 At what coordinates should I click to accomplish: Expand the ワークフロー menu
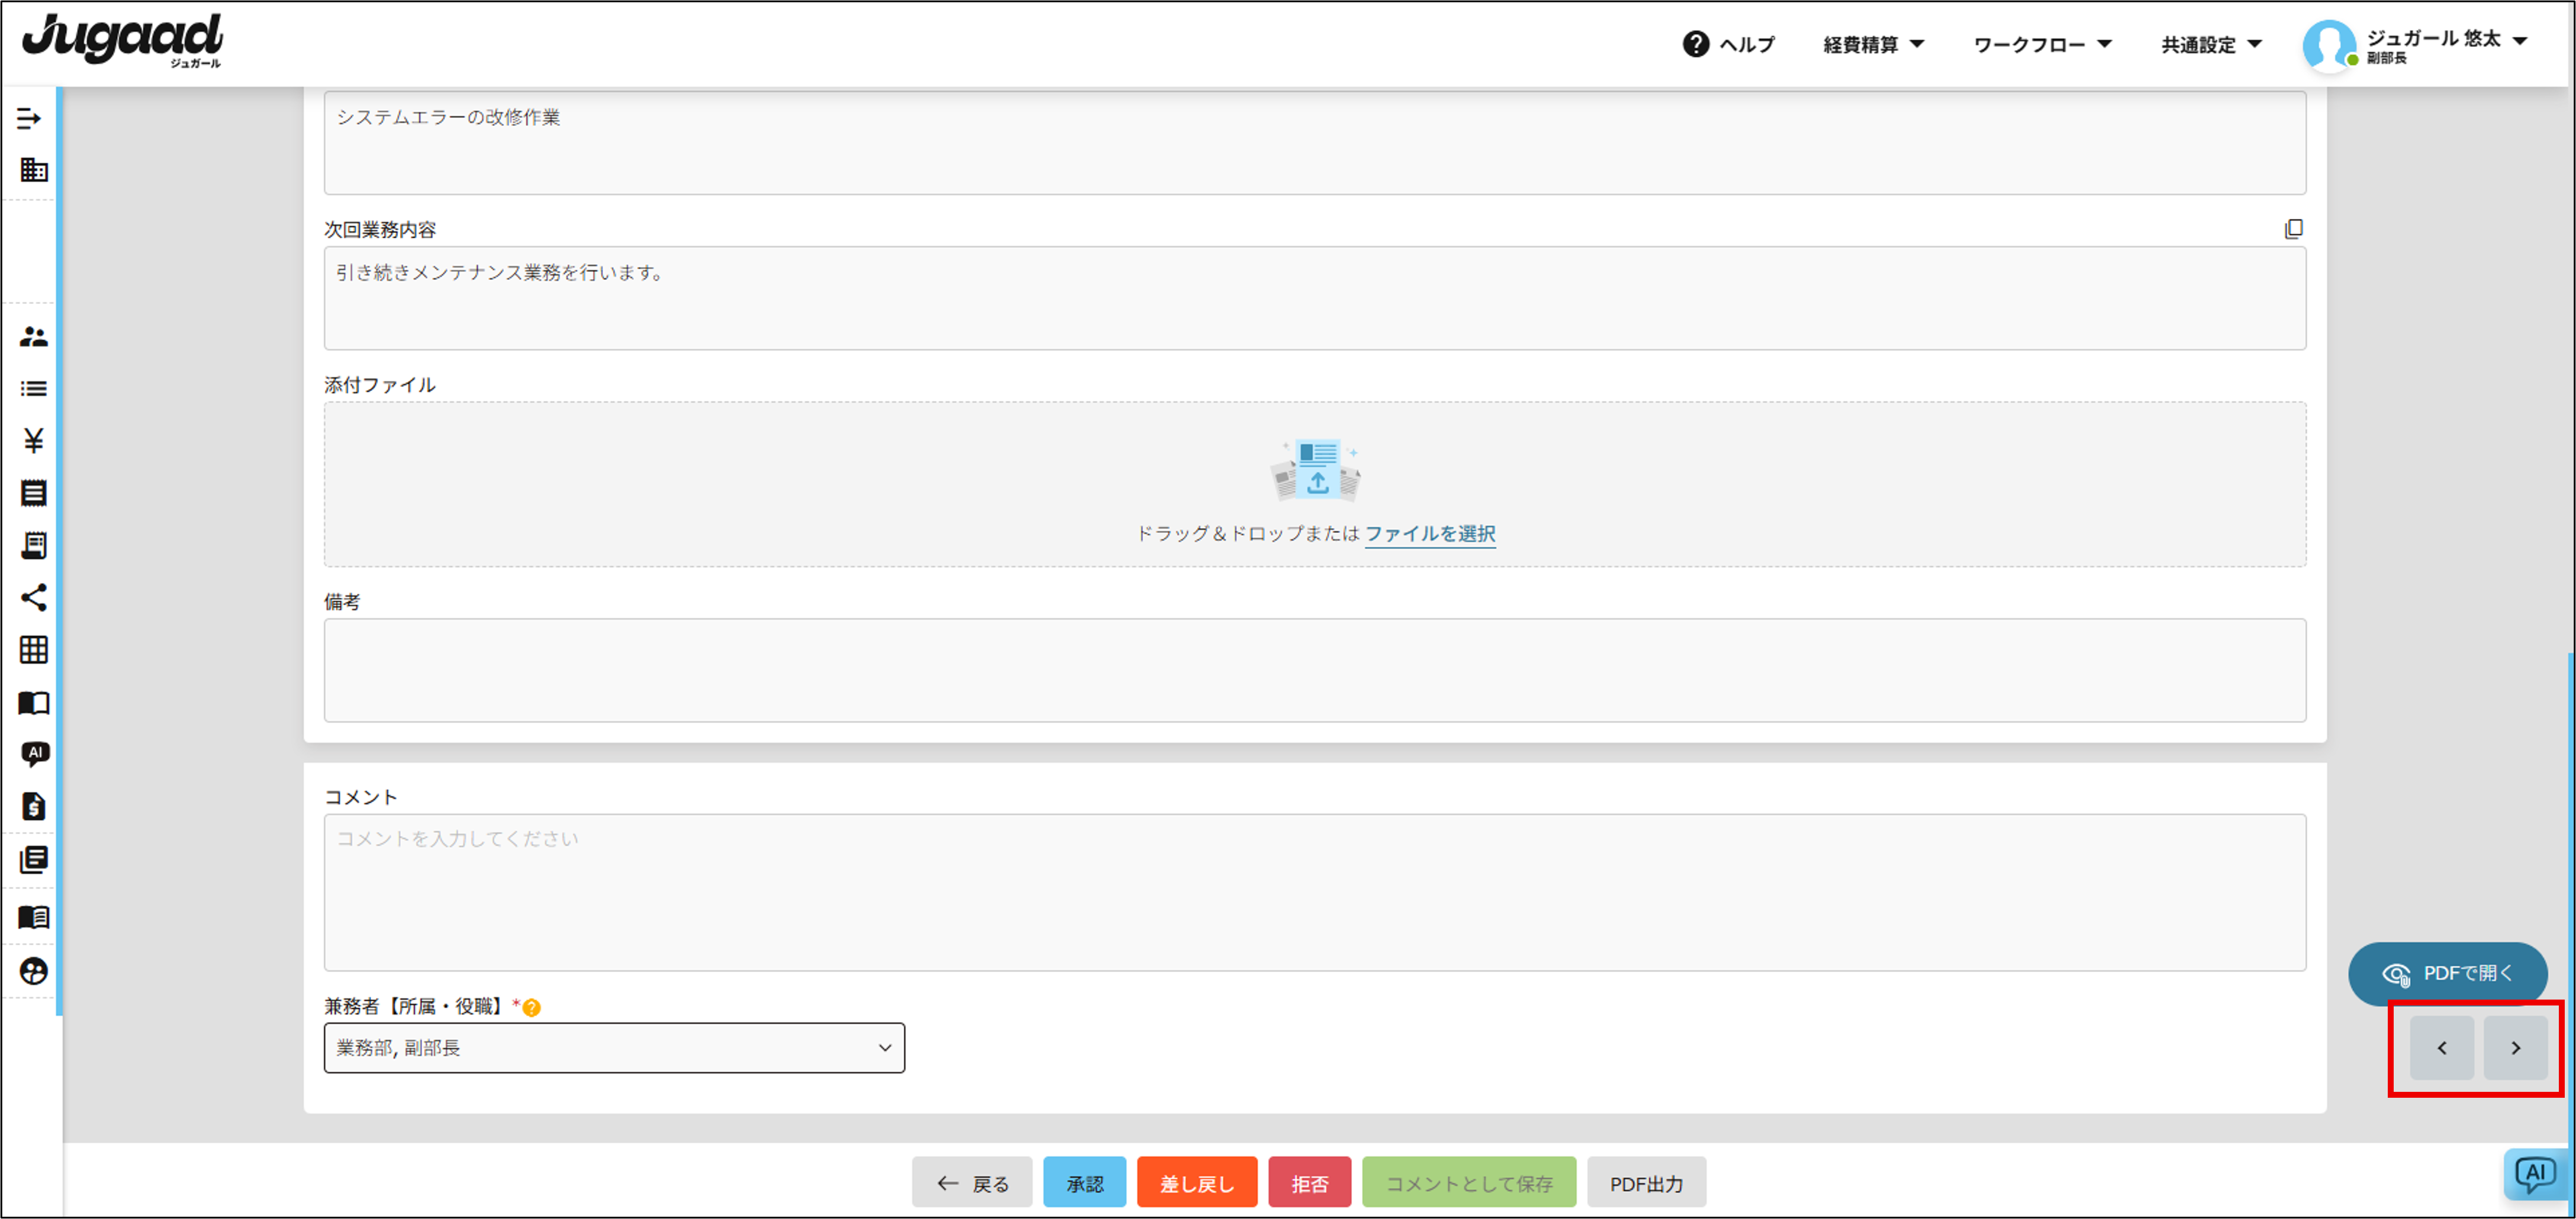2041,44
